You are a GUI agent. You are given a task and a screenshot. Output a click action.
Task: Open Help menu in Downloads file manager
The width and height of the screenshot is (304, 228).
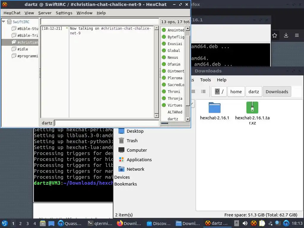coord(221,80)
